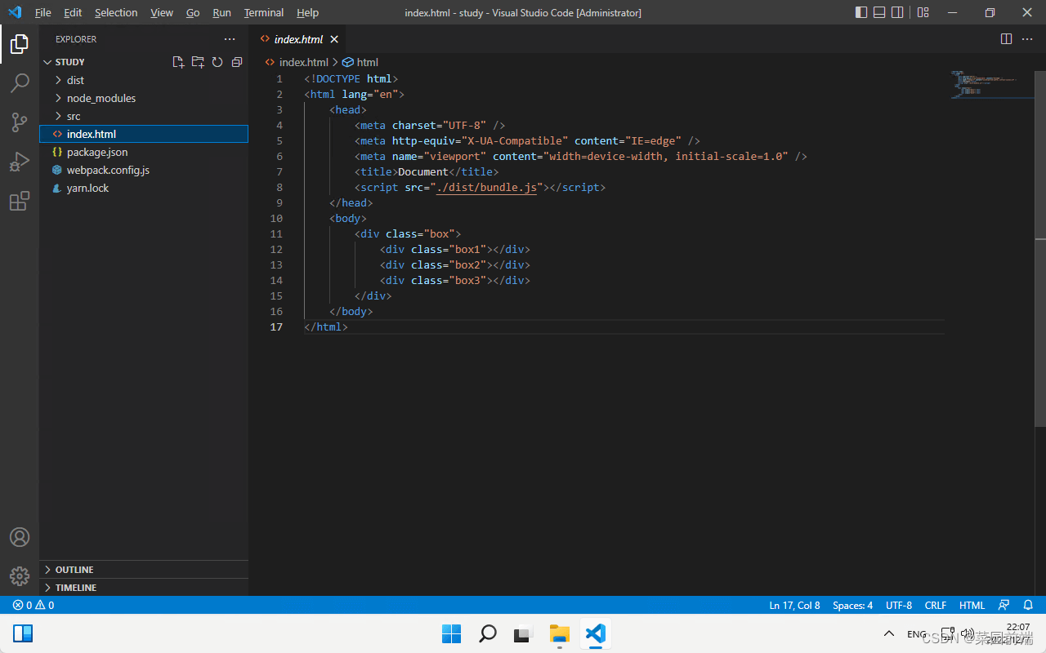
Task: Open the Manage gear icon
Action: click(20, 576)
